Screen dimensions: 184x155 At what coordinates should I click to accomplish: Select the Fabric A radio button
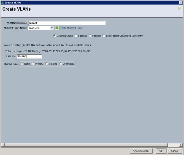[76, 36]
